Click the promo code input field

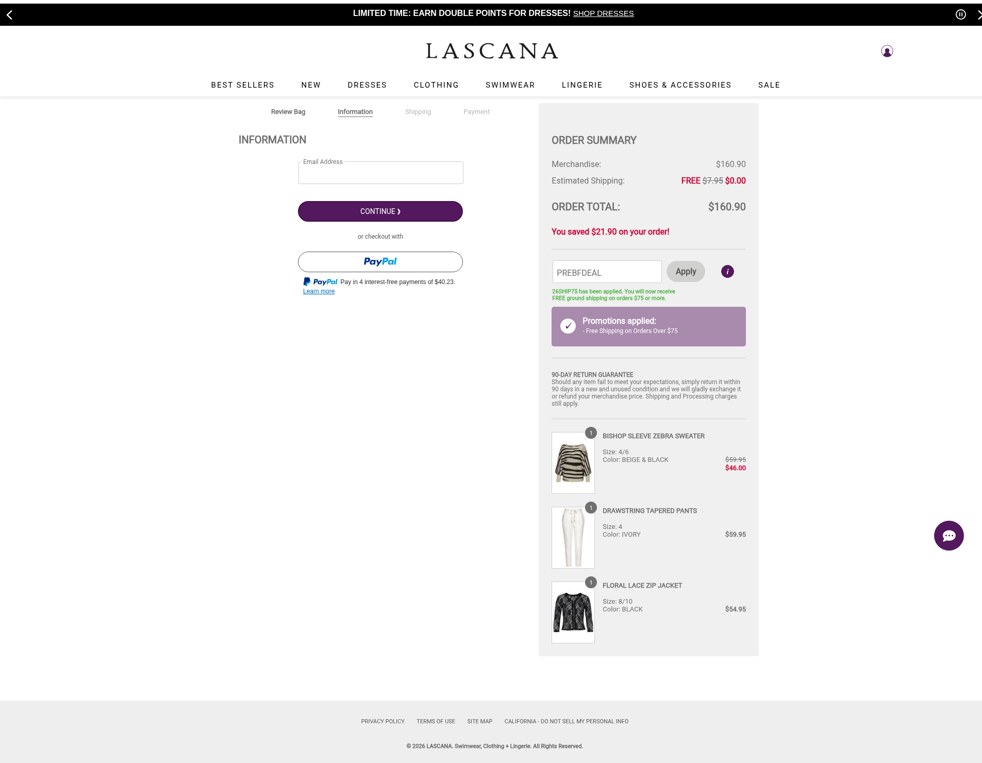pos(607,272)
